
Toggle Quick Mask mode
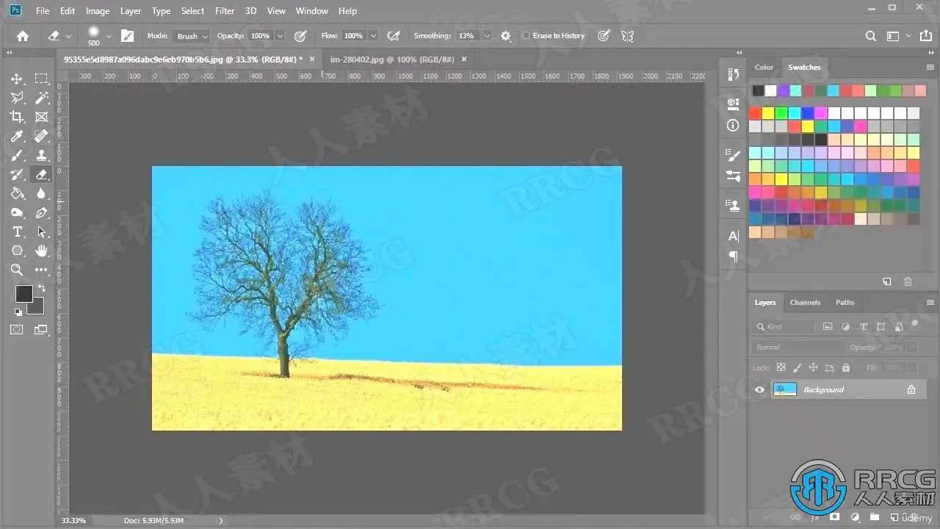(x=17, y=330)
